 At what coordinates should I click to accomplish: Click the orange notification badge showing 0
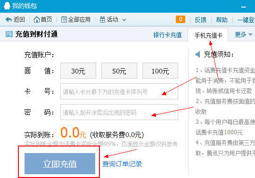click(181, 19)
